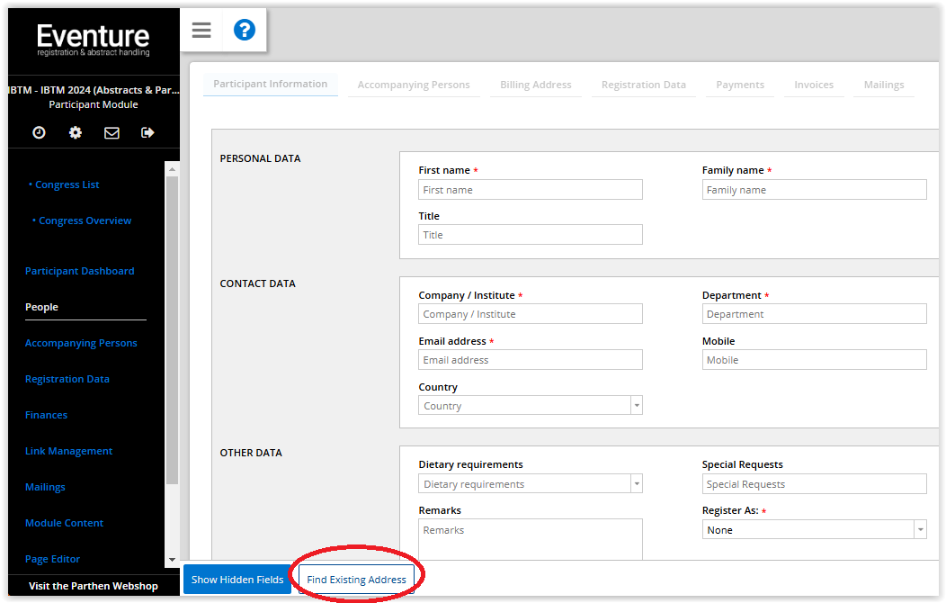
Task: Switch to Registration Data tab
Action: click(643, 85)
